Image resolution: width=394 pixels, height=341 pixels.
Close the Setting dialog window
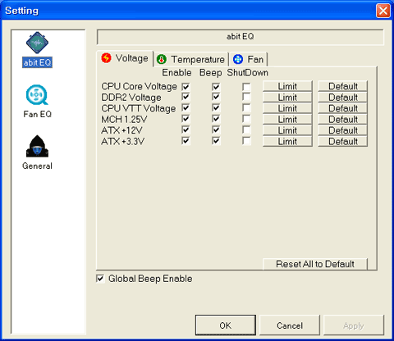tap(383, 11)
